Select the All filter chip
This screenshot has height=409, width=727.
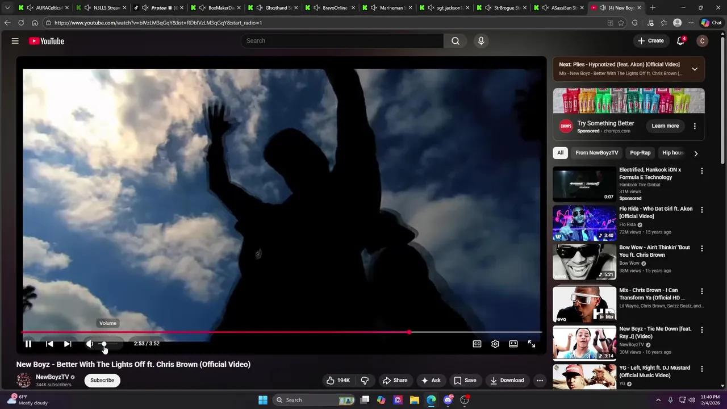coord(560,153)
